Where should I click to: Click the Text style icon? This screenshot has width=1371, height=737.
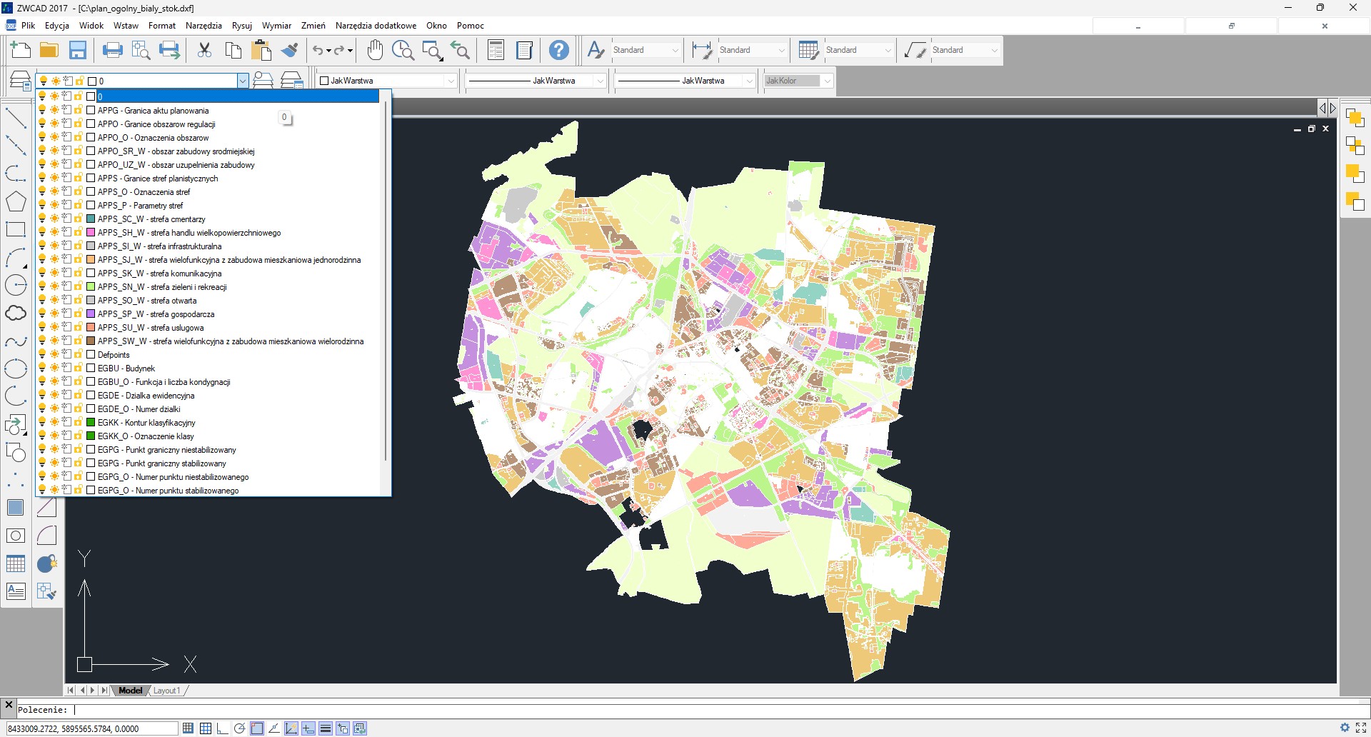coord(595,50)
